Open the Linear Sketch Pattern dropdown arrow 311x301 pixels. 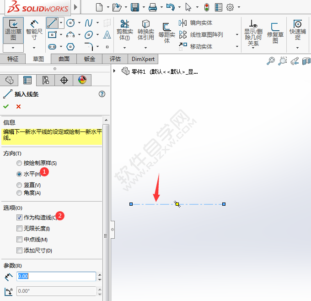tap(237, 35)
